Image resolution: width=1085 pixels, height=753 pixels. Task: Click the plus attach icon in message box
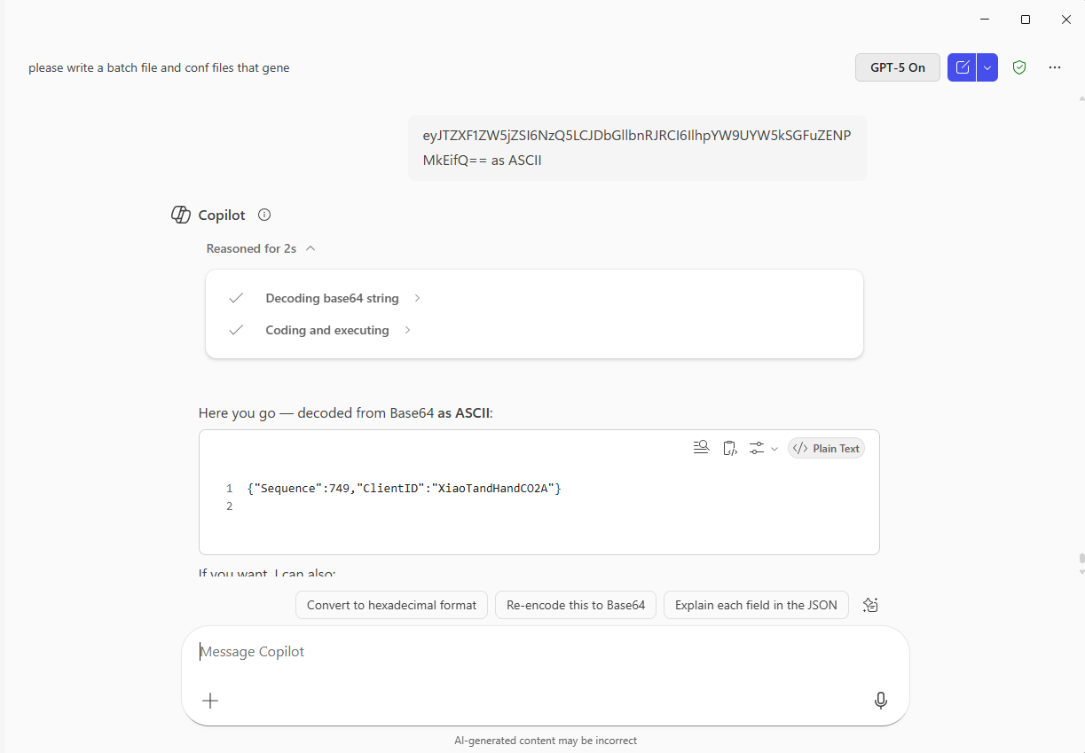210,701
